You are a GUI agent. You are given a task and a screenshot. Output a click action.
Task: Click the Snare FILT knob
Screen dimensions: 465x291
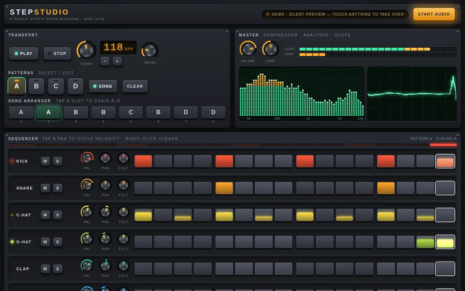point(124,185)
